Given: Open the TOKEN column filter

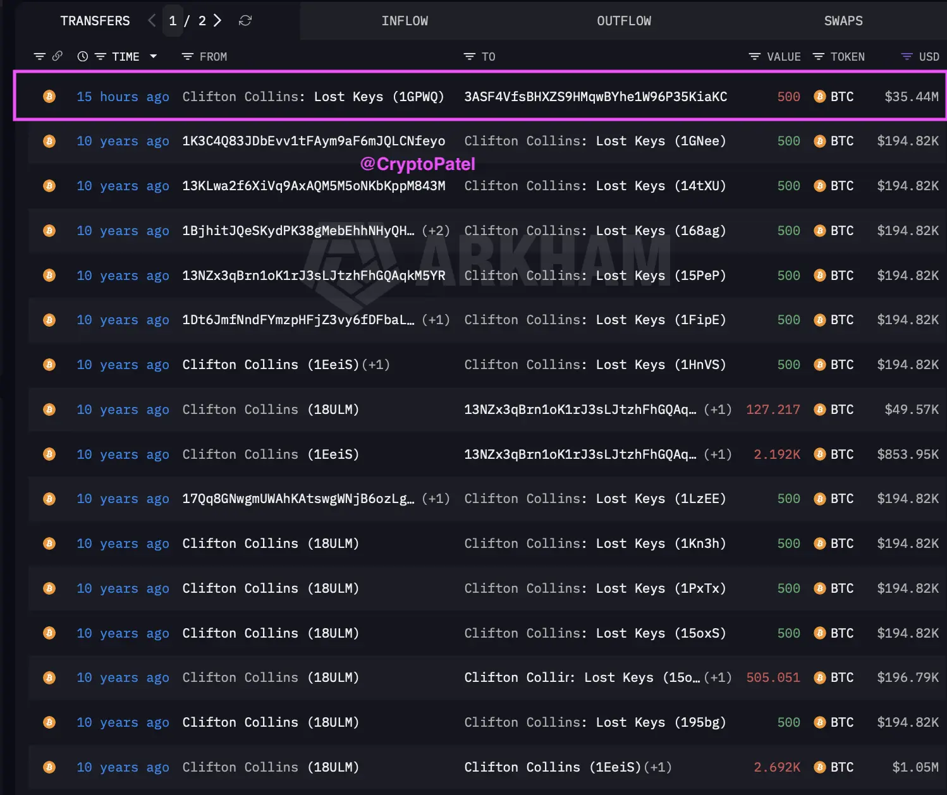Looking at the screenshot, I should pos(818,57).
